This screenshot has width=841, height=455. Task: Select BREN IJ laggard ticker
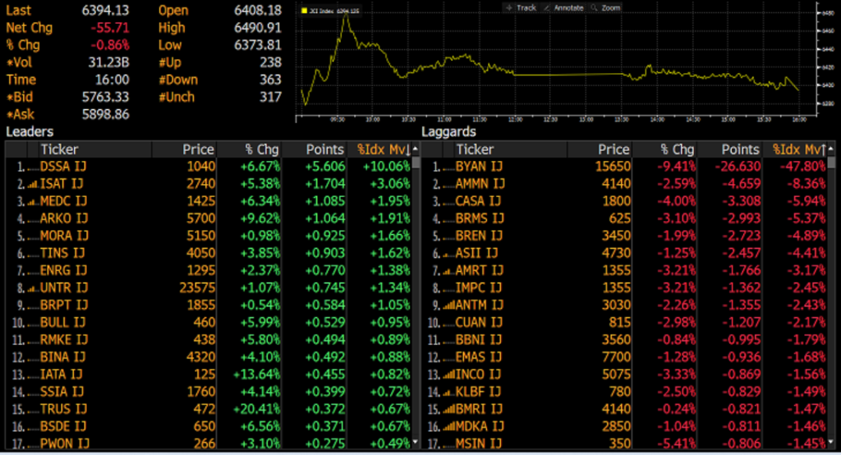click(479, 236)
